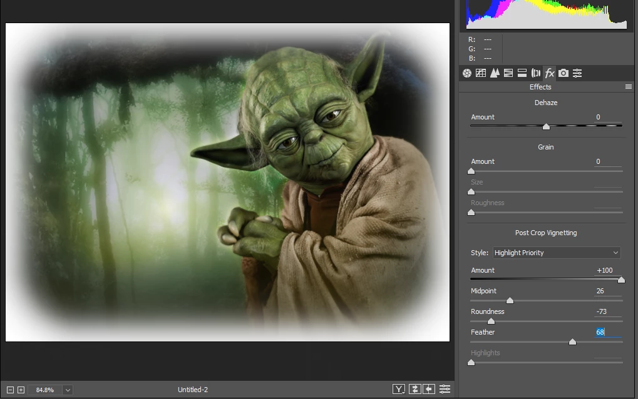
Task: Toggle current panel settings versus defaults
Action: click(x=445, y=389)
